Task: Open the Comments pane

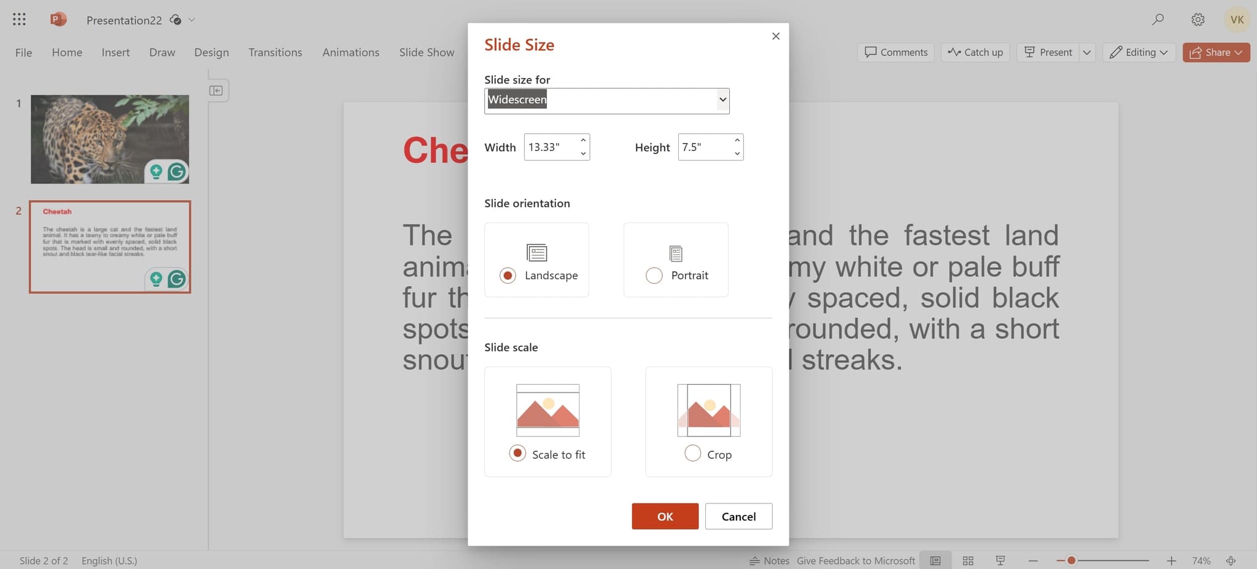Action: click(895, 52)
